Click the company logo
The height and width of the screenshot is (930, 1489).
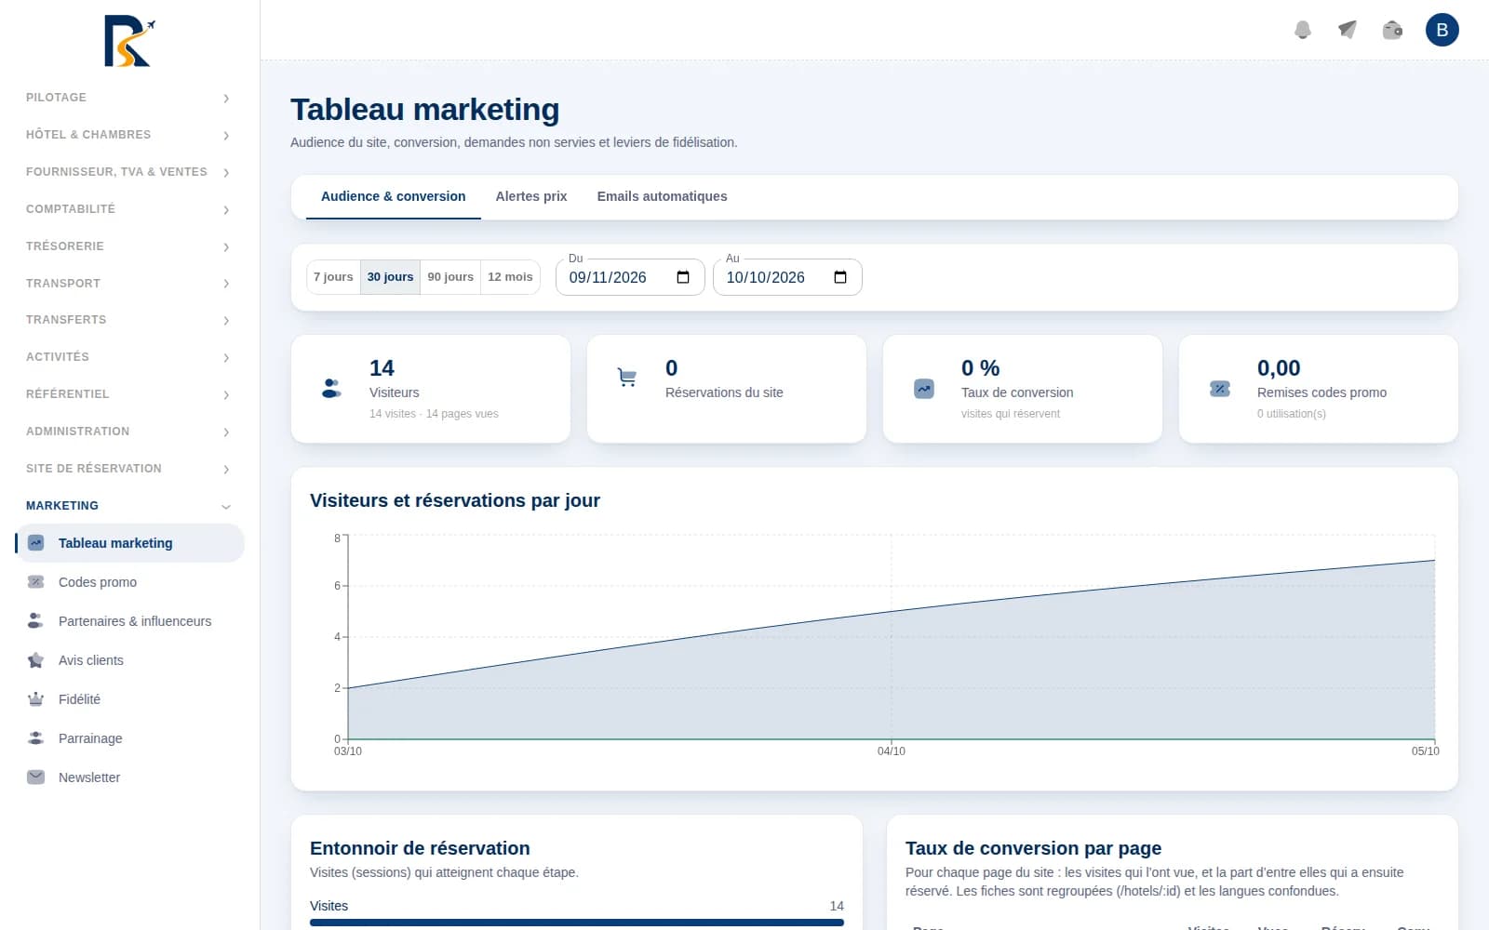click(129, 41)
